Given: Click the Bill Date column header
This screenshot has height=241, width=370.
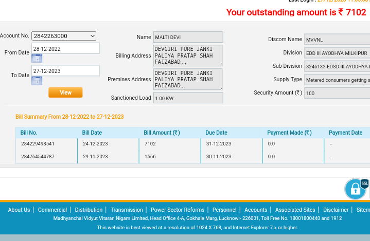Looking at the screenshot, I should pos(92,133).
